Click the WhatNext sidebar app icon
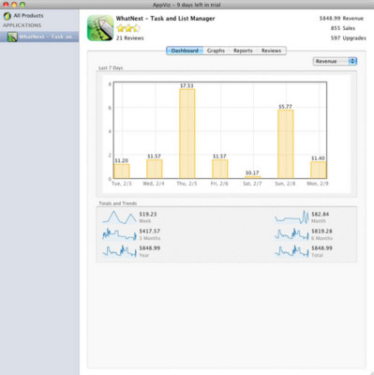 pyautogui.click(x=12, y=37)
